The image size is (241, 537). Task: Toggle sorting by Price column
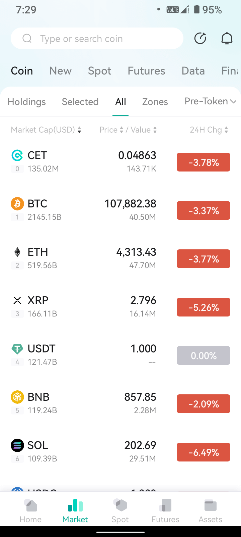(x=111, y=130)
